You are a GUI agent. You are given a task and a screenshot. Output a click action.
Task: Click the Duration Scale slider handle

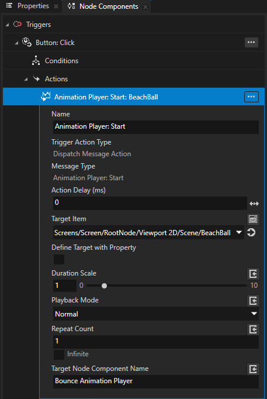tap(104, 286)
